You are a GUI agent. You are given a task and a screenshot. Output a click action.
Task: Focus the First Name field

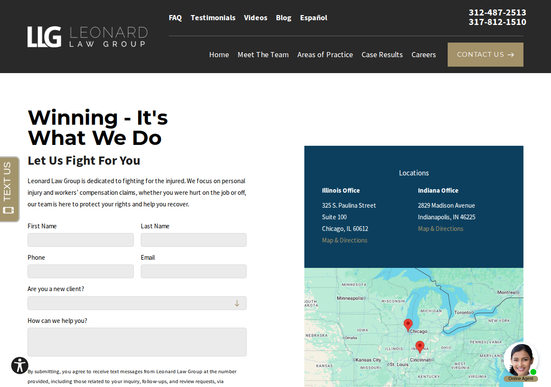click(x=80, y=240)
